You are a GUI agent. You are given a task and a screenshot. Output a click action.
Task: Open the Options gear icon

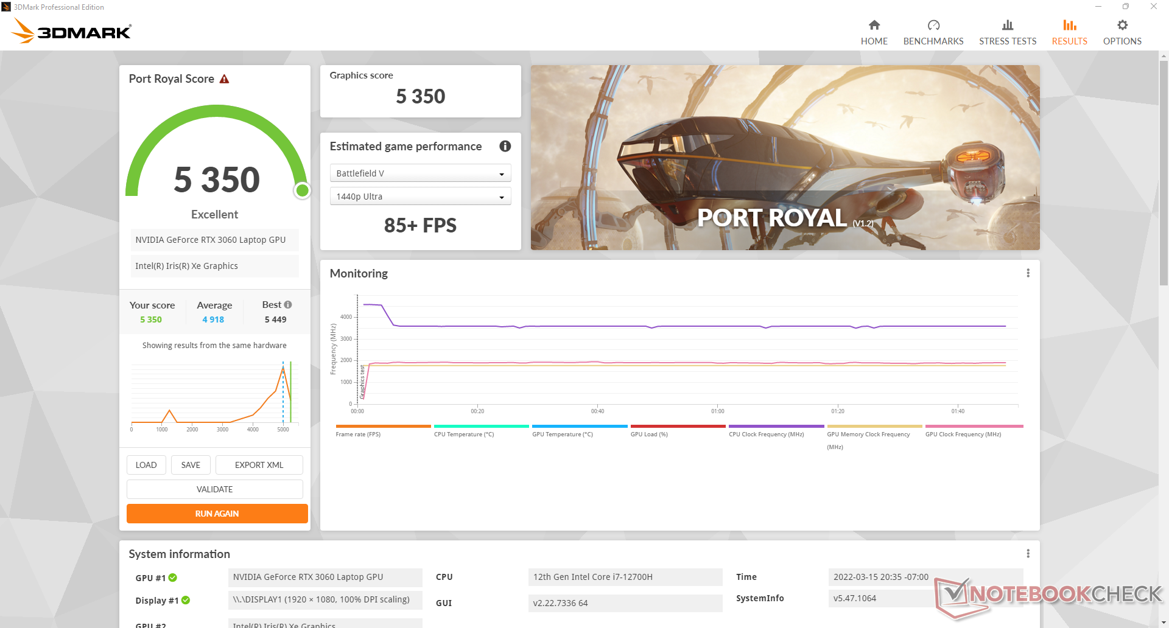pyautogui.click(x=1122, y=25)
